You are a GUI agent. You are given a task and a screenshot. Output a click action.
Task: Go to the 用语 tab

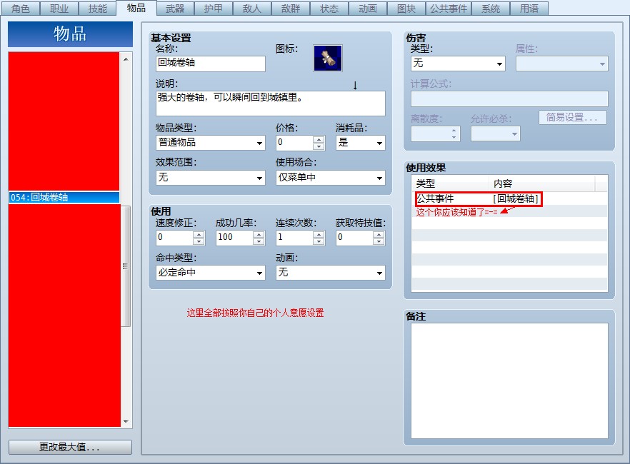click(x=529, y=9)
